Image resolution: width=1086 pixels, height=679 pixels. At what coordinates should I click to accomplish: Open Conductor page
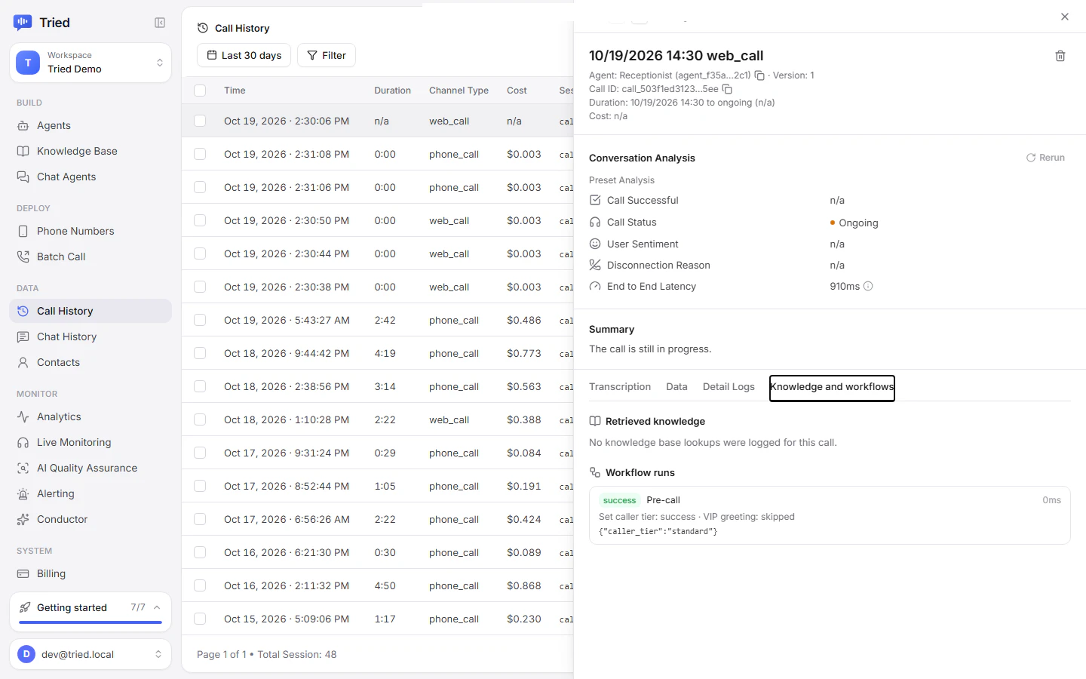tap(90, 519)
